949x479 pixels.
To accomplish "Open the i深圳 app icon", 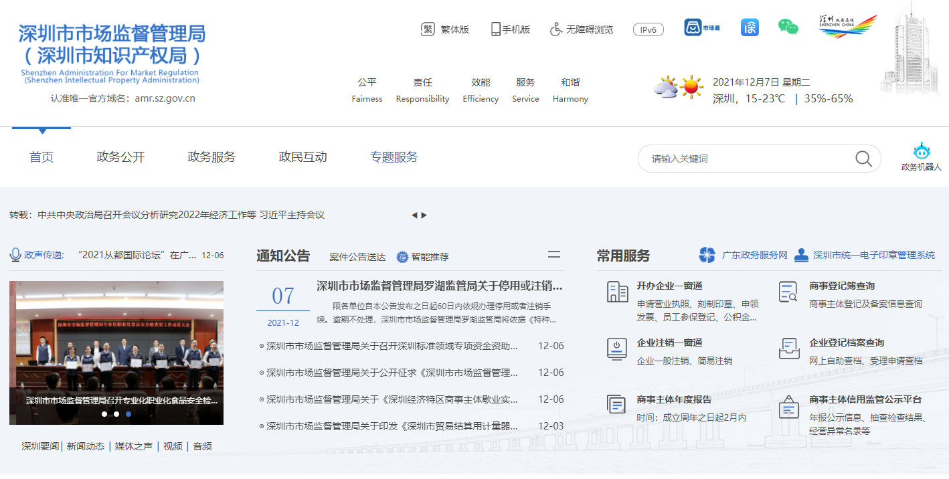I will pyautogui.click(x=749, y=29).
